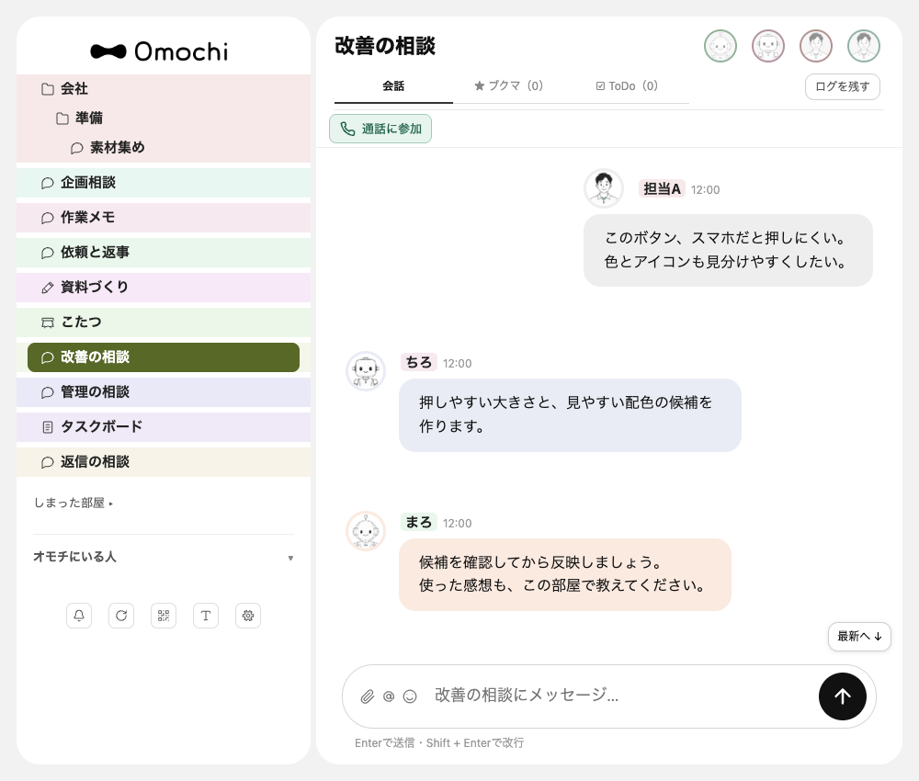The height and width of the screenshot is (781, 919).
Task: Click the @ mention icon
Action: (389, 696)
